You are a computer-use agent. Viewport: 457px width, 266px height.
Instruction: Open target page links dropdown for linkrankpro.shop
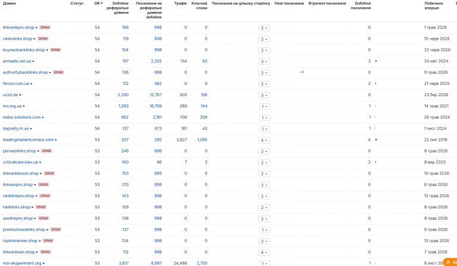click(264, 28)
